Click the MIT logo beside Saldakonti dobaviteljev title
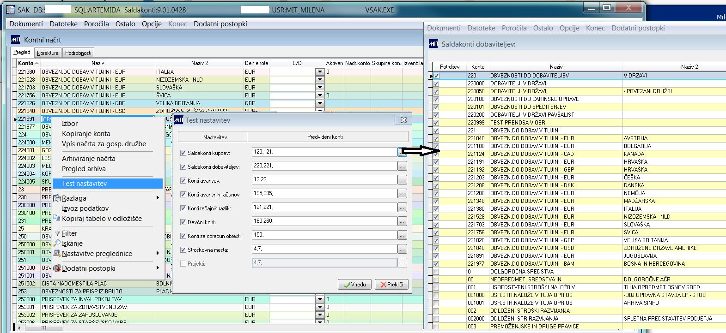Image resolution: width=726 pixels, height=333 pixels. [433, 44]
